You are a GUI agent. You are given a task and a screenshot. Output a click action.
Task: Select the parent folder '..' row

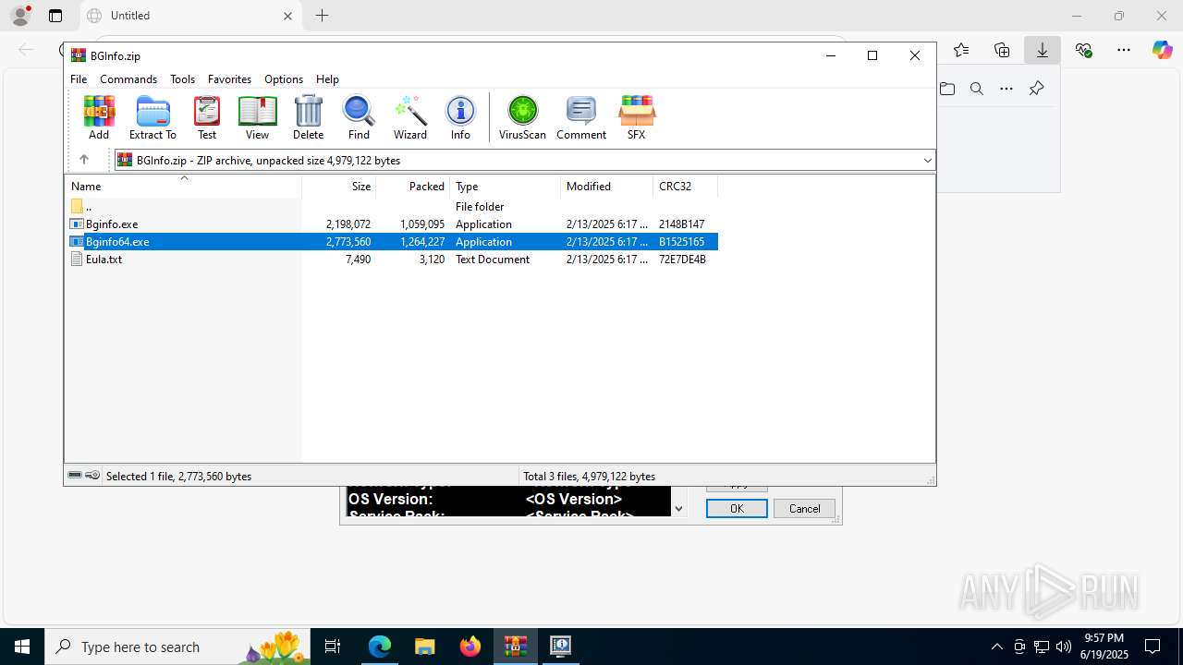pyautogui.click(x=392, y=207)
